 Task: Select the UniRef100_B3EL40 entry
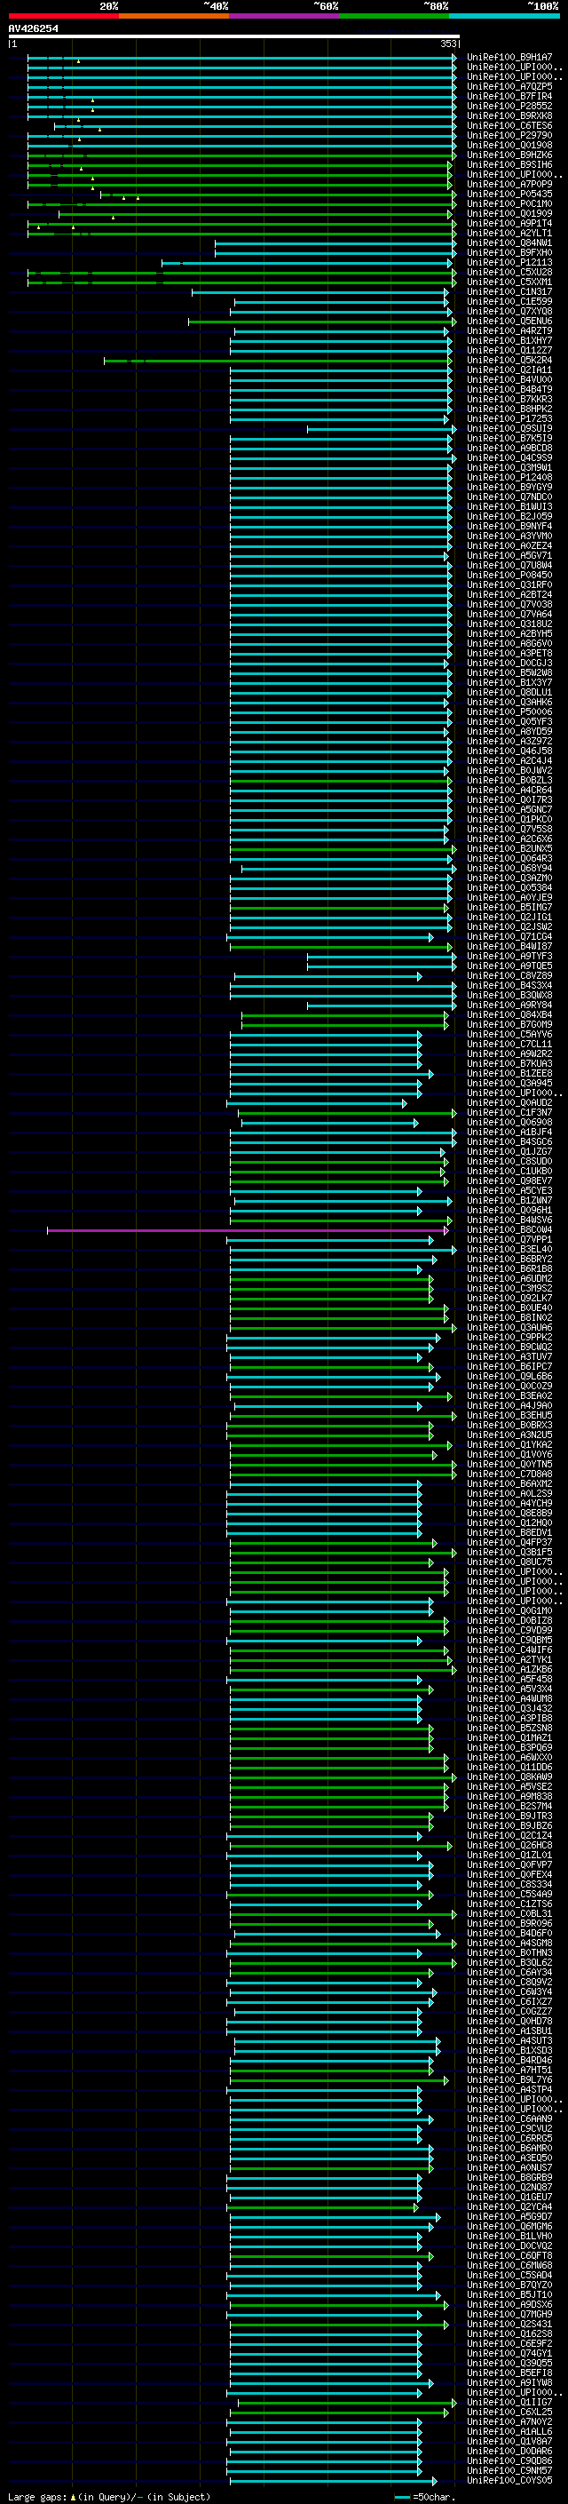[509, 1249]
